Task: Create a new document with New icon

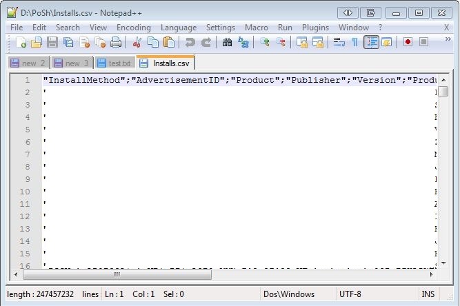Action: pyautogui.click(x=21, y=42)
